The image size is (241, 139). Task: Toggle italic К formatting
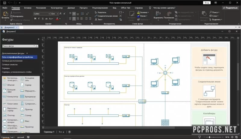(x=39, y=19)
